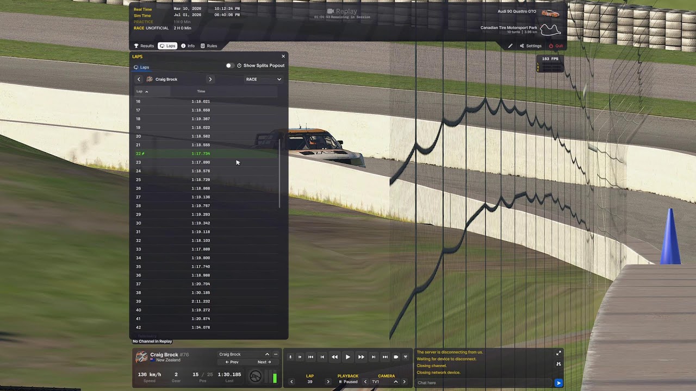This screenshot has height=391, width=696.
Task: Click the Time column header
Action: click(201, 91)
